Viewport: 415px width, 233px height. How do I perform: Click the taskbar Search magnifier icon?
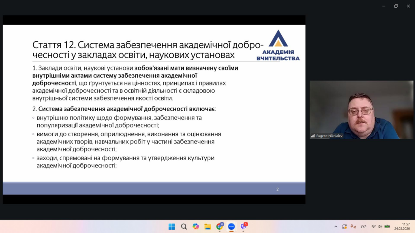coord(184,227)
